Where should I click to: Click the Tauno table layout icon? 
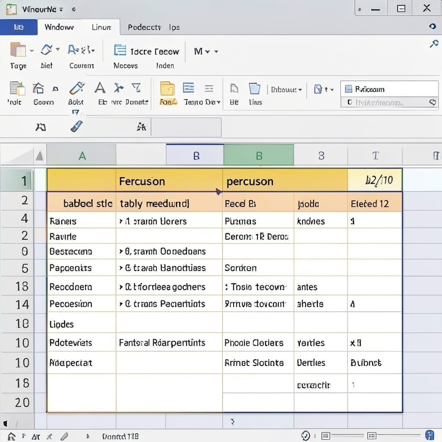188,88
